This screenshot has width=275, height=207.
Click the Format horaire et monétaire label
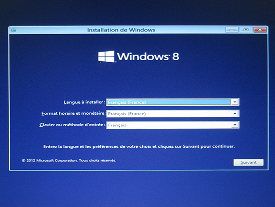[x=73, y=113]
